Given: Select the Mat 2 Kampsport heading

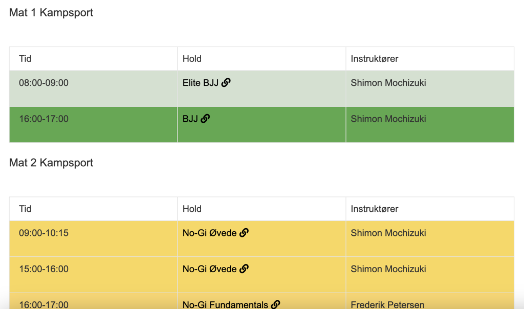Looking at the screenshot, I should click(51, 163).
